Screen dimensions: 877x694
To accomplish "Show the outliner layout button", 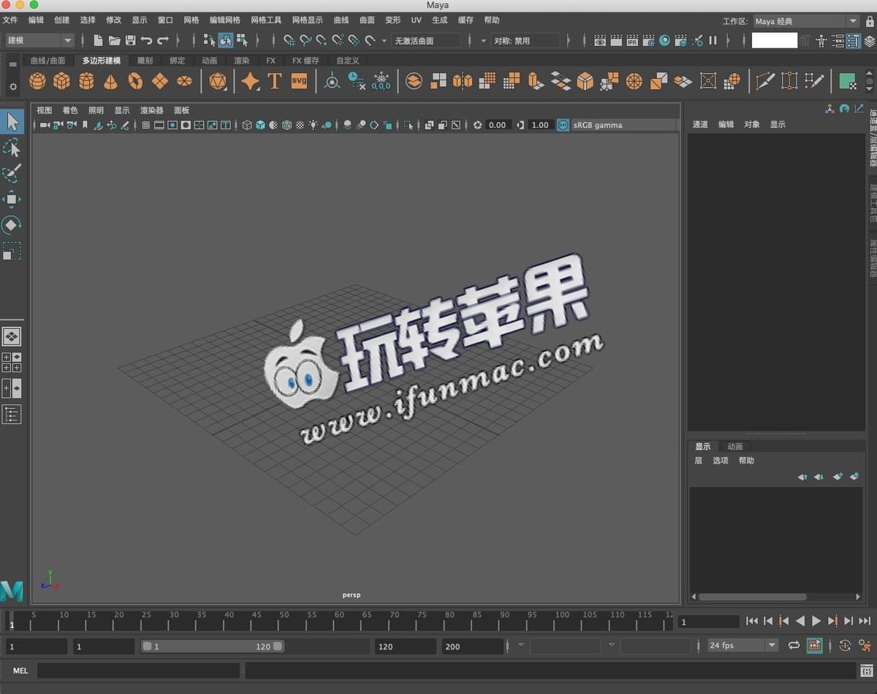I will pos(12,415).
